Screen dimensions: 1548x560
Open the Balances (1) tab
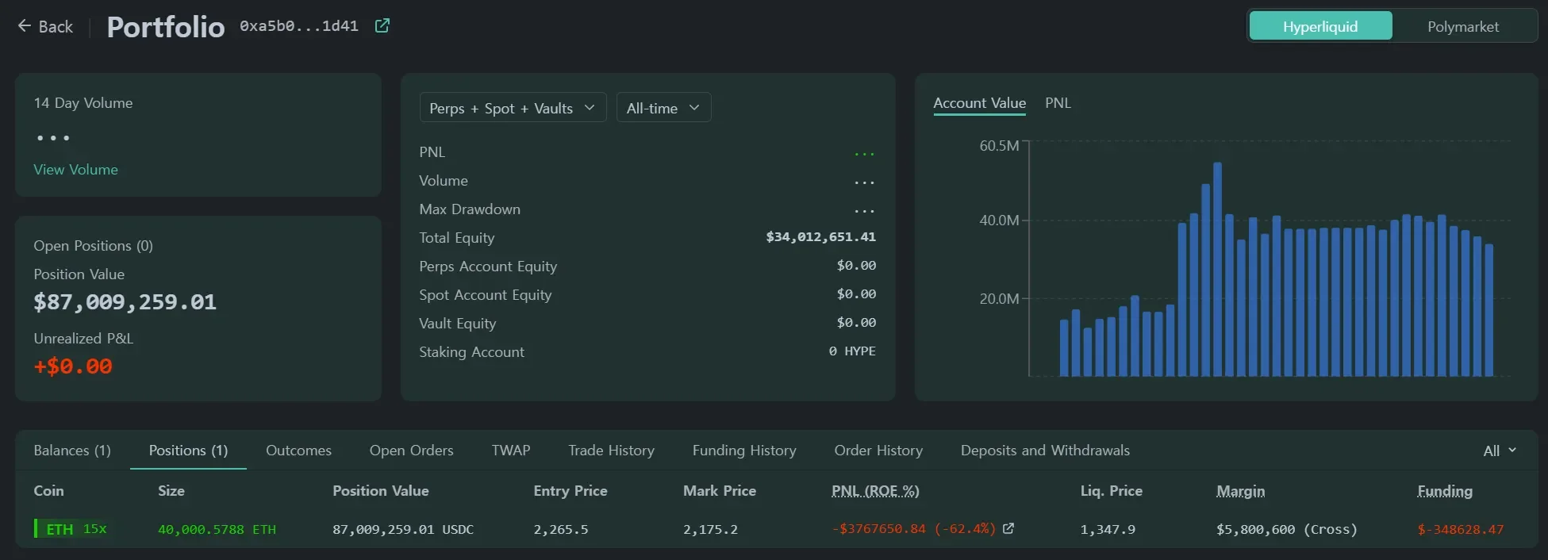(72, 451)
